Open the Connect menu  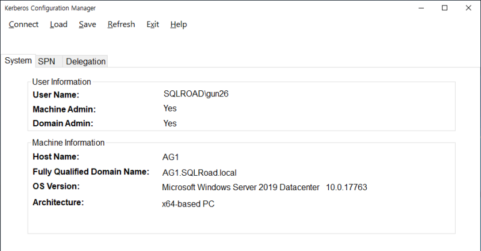pyautogui.click(x=23, y=24)
